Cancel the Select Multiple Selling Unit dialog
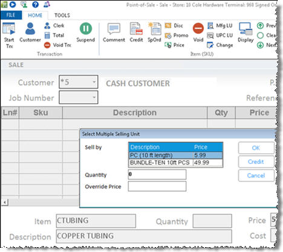The height and width of the screenshot is (252, 283). (256, 175)
